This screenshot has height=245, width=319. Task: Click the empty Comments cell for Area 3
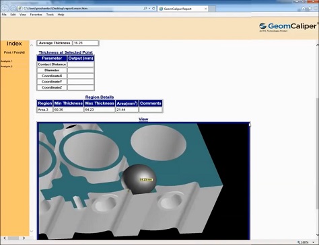[151, 109]
